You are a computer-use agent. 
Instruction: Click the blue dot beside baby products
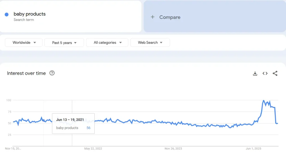pyautogui.click(x=7, y=15)
